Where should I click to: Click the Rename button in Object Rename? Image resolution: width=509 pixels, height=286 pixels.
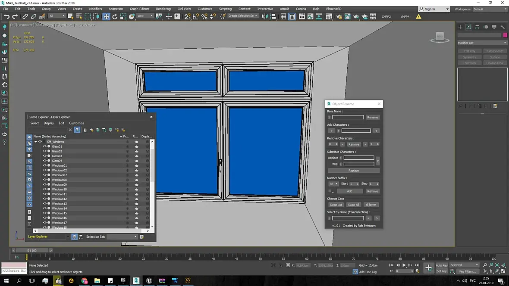pos(372,117)
